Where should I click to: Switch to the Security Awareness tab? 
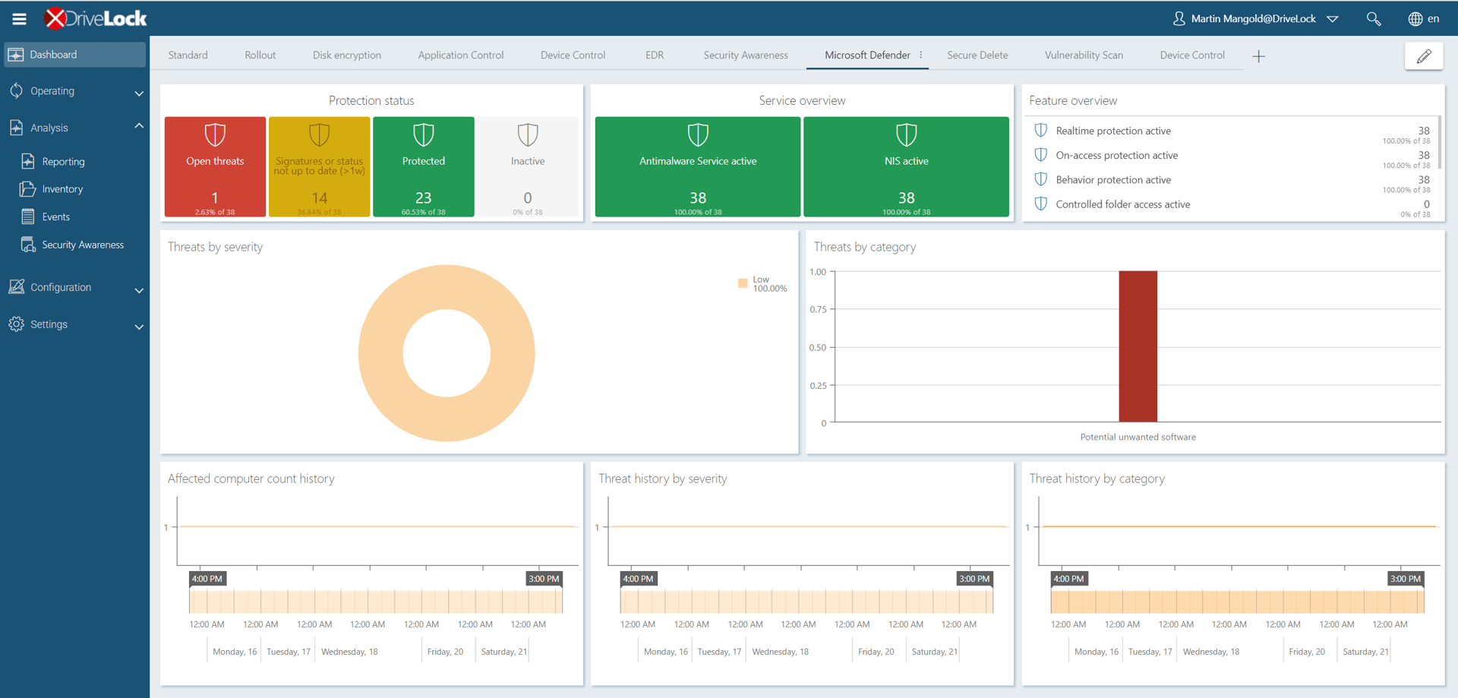coord(746,55)
